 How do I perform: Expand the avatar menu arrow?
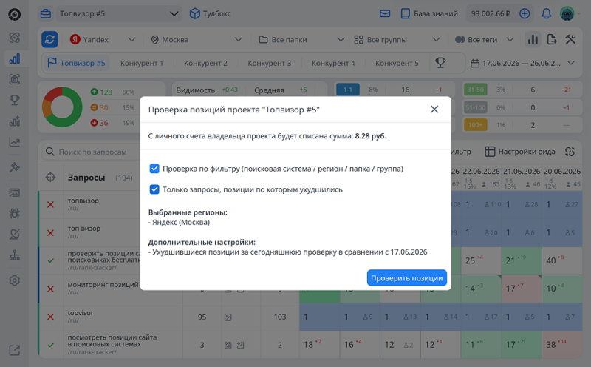click(578, 14)
